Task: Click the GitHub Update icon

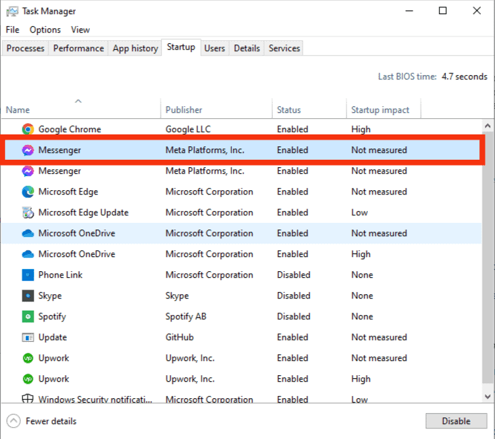Action: tap(27, 337)
